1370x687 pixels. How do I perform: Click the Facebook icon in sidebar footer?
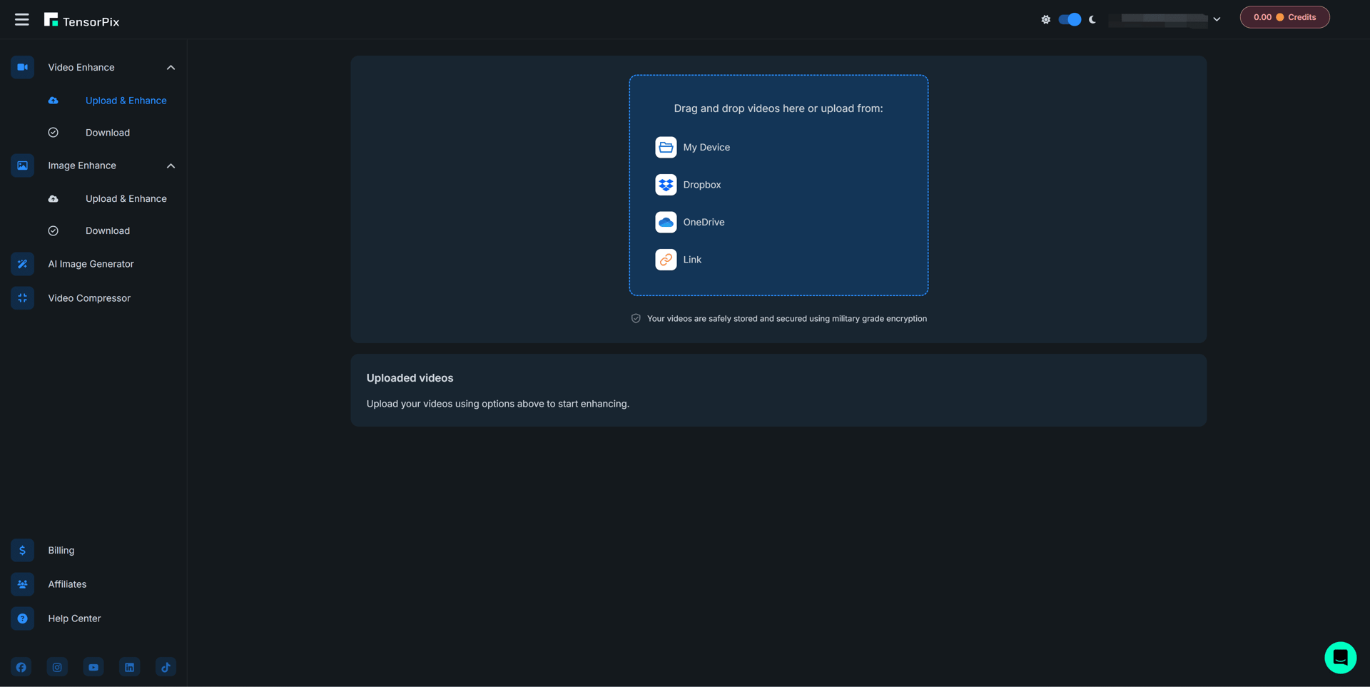tap(21, 667)
